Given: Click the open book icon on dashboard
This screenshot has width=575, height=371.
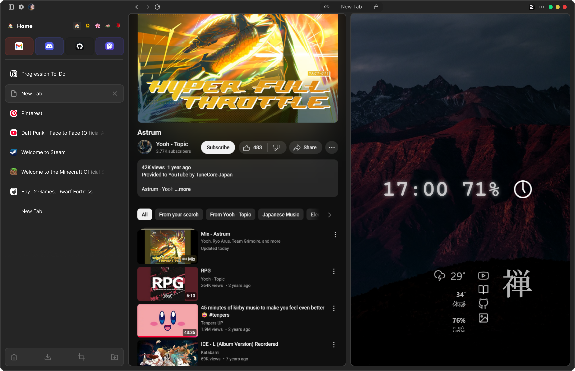Looking at the screenshot, I should point(483,290).
